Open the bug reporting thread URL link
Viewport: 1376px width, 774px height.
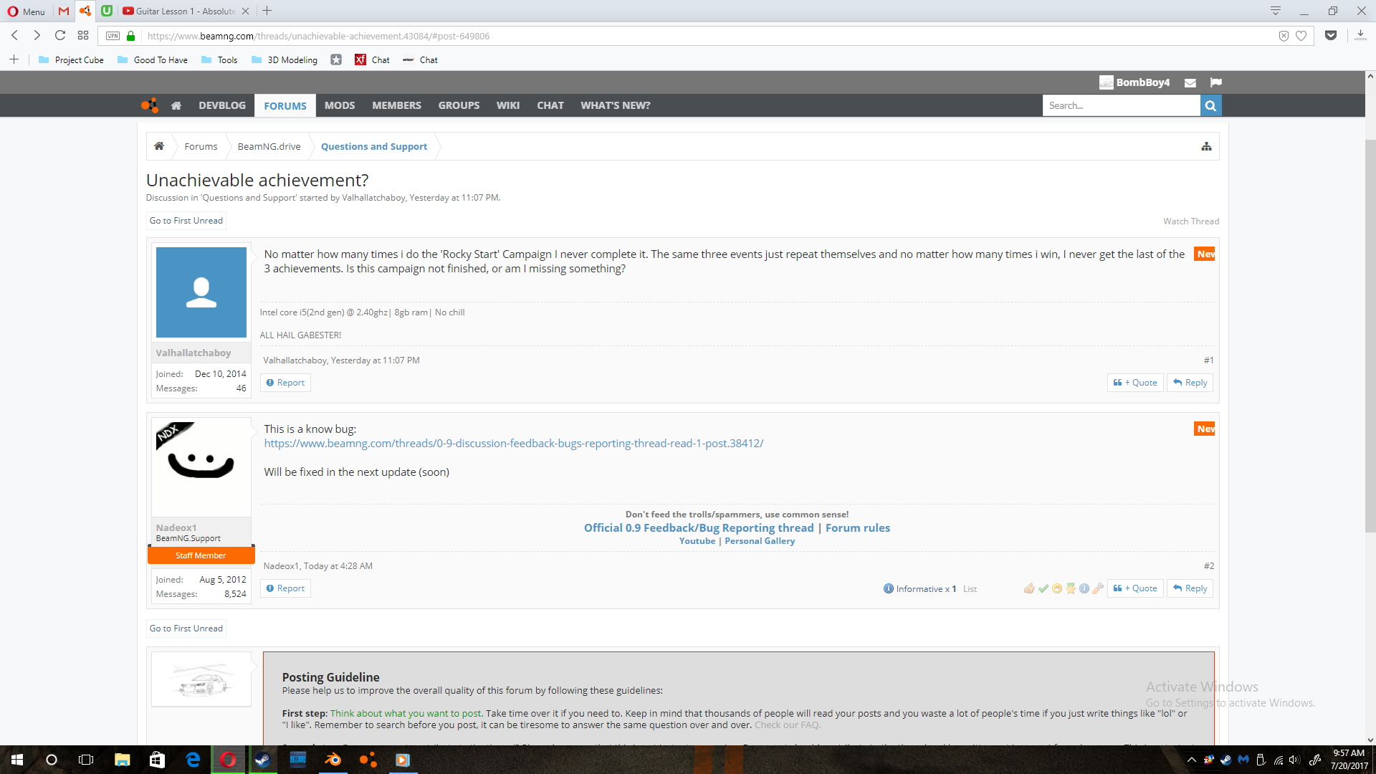513,444
